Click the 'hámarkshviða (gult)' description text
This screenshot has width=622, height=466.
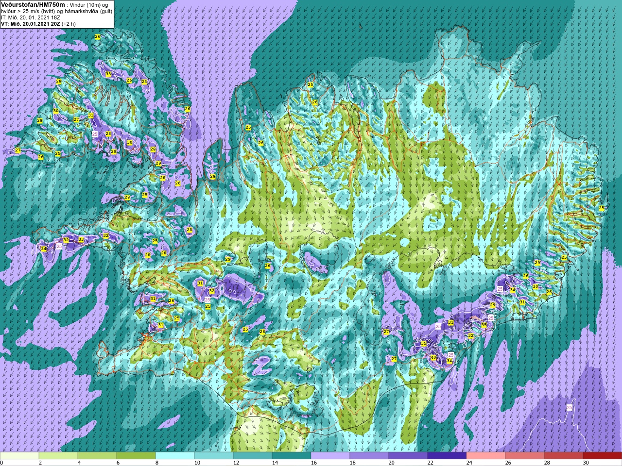tap(89, 11)
